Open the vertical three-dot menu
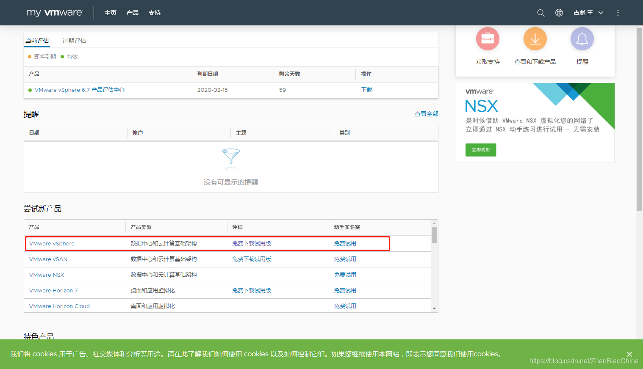643x369 pixels. coord(618,13)
